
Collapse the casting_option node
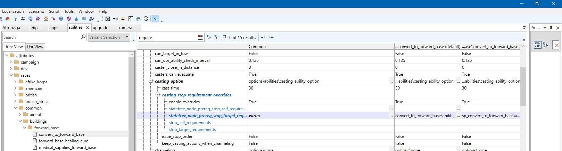click(151, 81)
